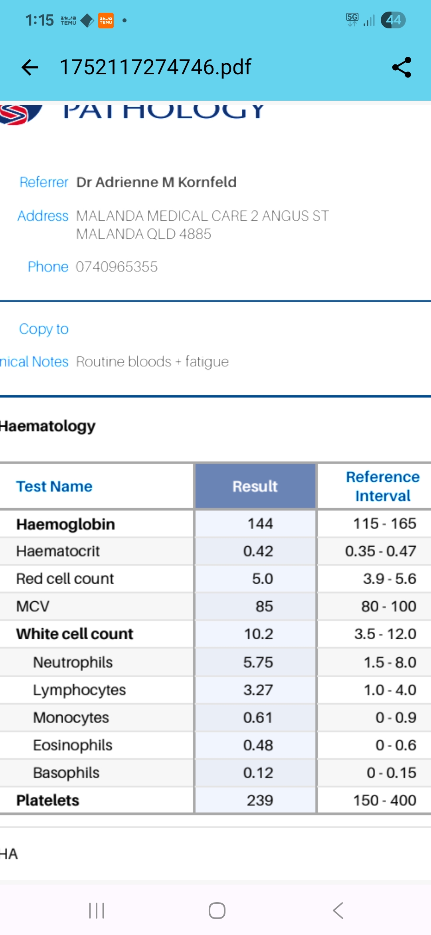Tap the Result column header
Image resolution: width=431 pixels, height=935 pixels.
255,486
